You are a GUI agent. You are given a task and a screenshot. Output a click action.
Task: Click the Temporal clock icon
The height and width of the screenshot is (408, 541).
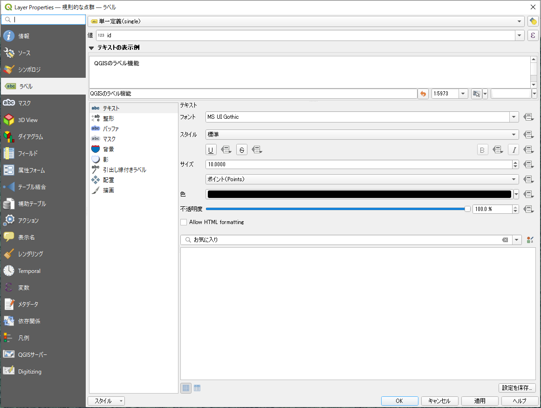[x=9, y=271]
